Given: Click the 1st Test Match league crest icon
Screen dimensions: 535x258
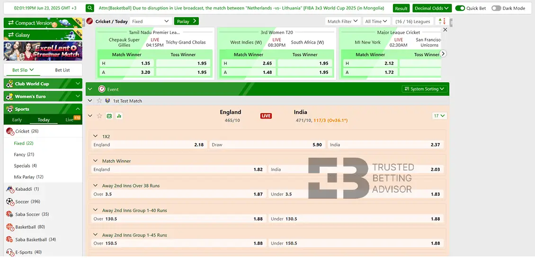Looking at the screenshot, I should click(x=107, y=101).
